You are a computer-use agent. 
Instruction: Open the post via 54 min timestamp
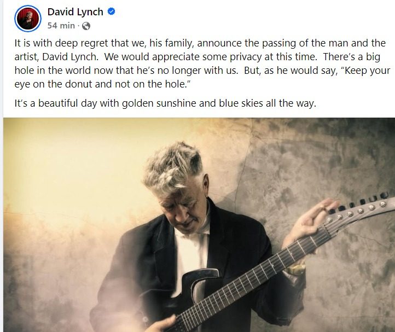click(x=61, y=26)
